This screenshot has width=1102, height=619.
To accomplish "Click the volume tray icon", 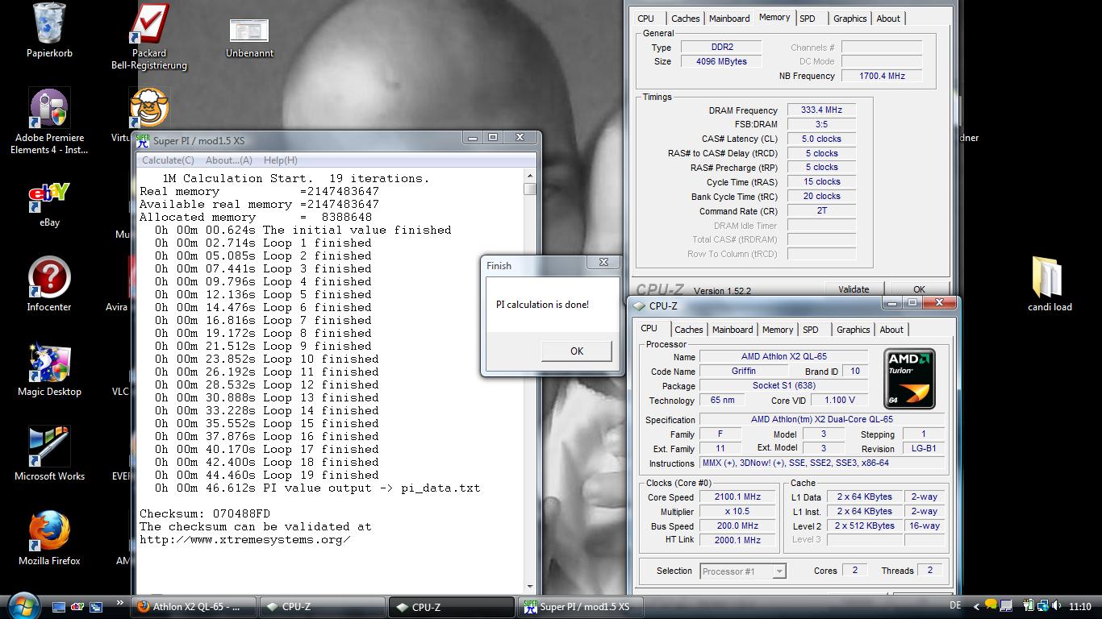I will [x=1057, y=606].
